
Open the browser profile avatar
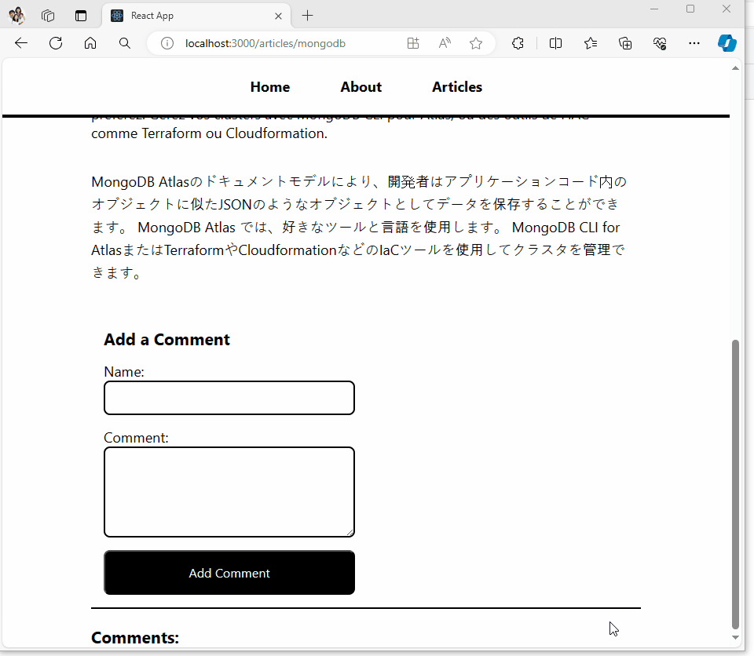coord(16,16)
